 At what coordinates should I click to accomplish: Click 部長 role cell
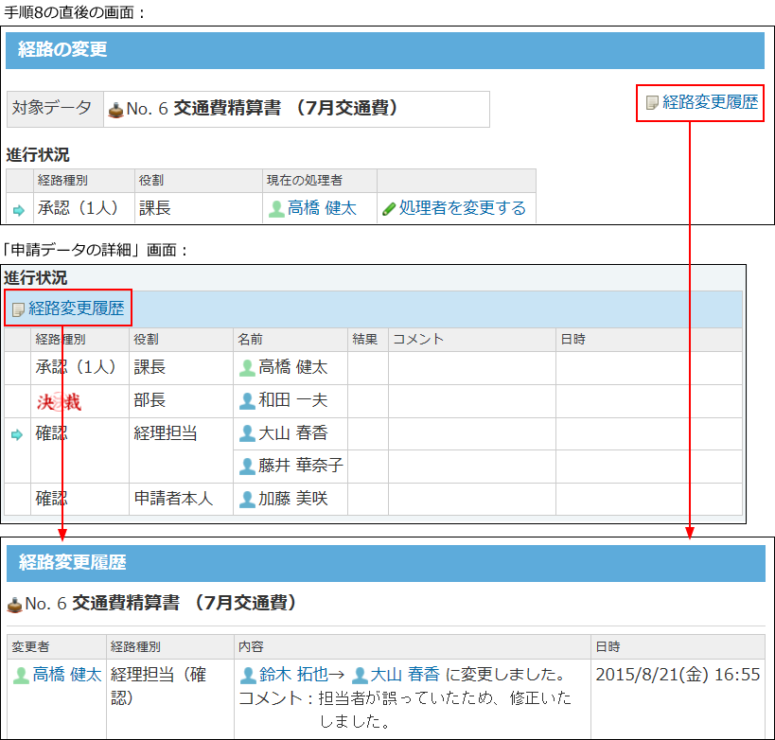tap(181, 401)
